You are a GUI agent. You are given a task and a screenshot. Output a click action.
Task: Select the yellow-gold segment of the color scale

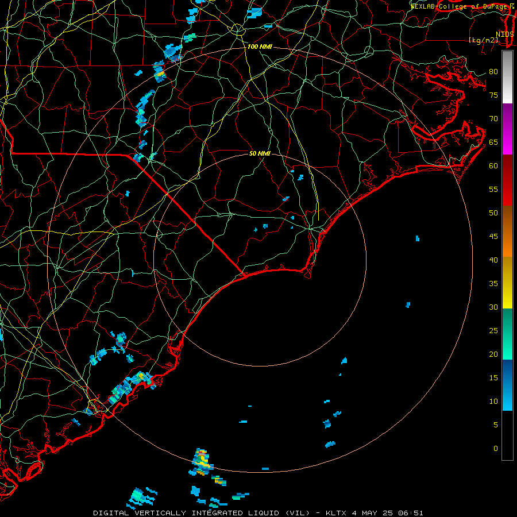507,283
